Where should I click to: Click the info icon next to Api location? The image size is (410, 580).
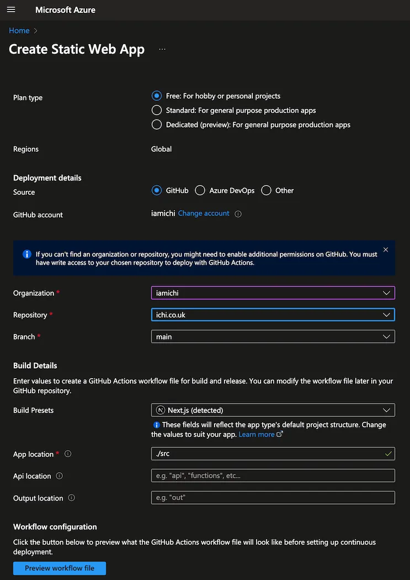coord(60,476)
